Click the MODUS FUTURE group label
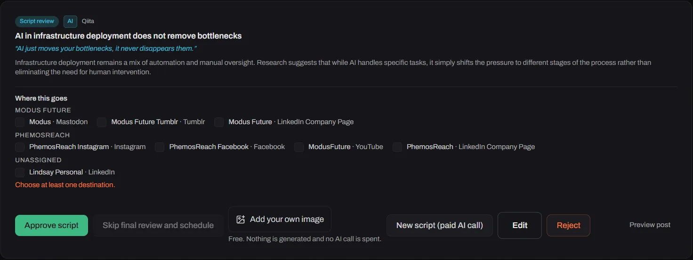The width and height of the screenshot is (693, 260). [43, 110]
